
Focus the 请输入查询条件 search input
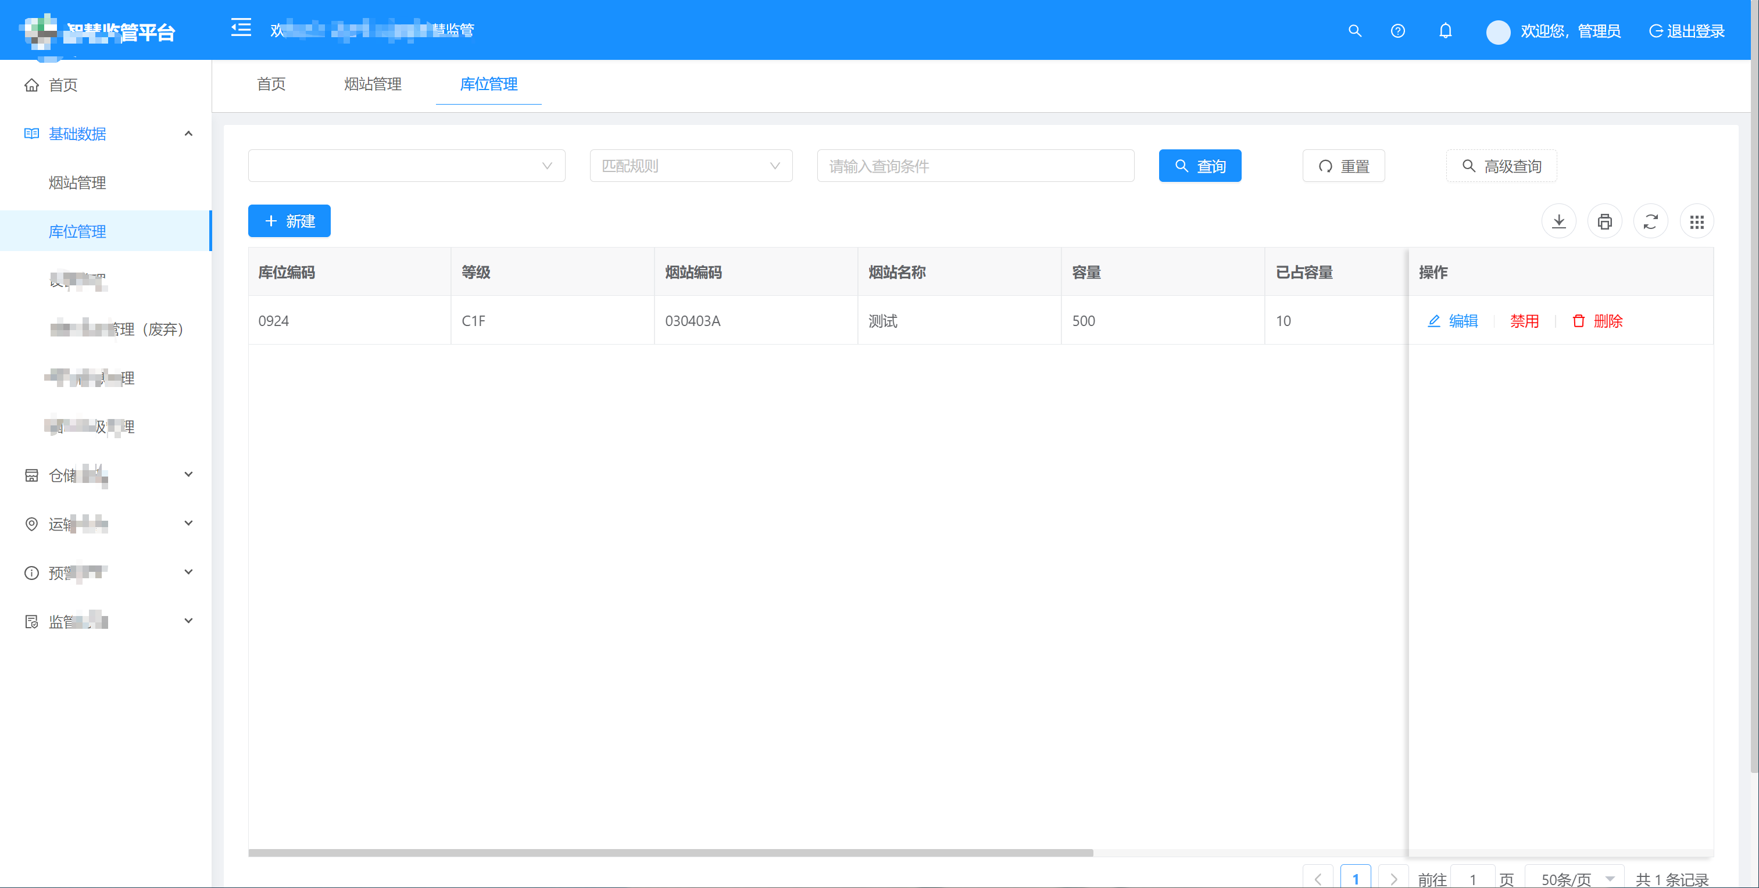pyautogui.click(x=976, y=166)
